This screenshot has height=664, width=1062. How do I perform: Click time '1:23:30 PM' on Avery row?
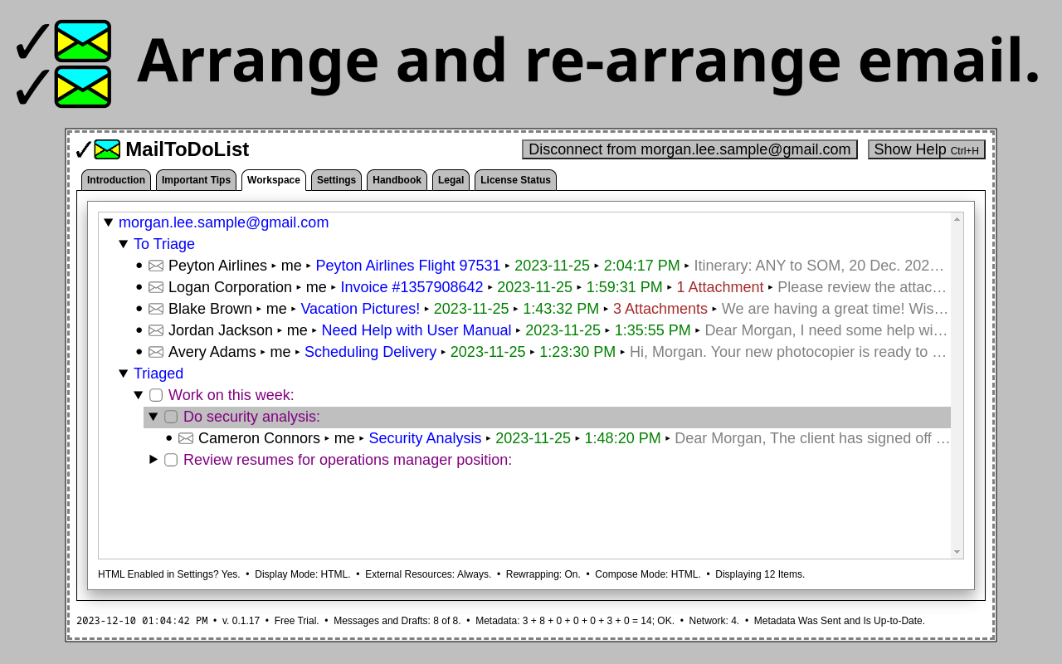click(577, 352)
